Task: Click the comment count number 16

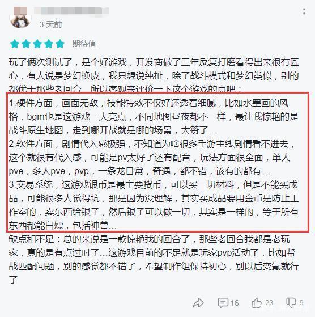Action: [x=235, y=303]
